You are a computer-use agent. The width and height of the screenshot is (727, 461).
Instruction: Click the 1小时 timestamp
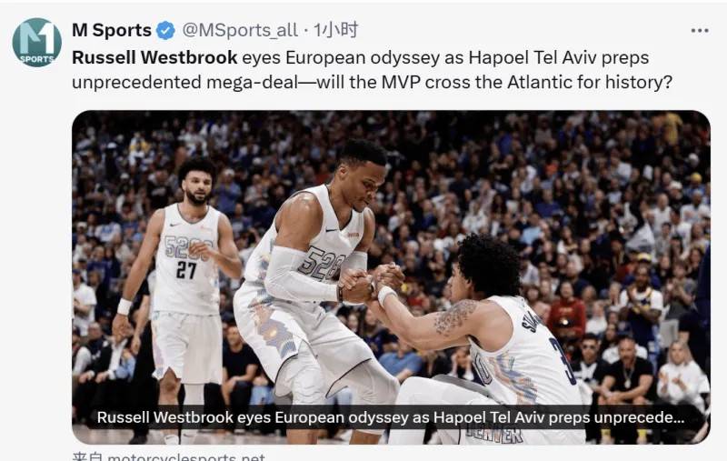click(335, 30)
